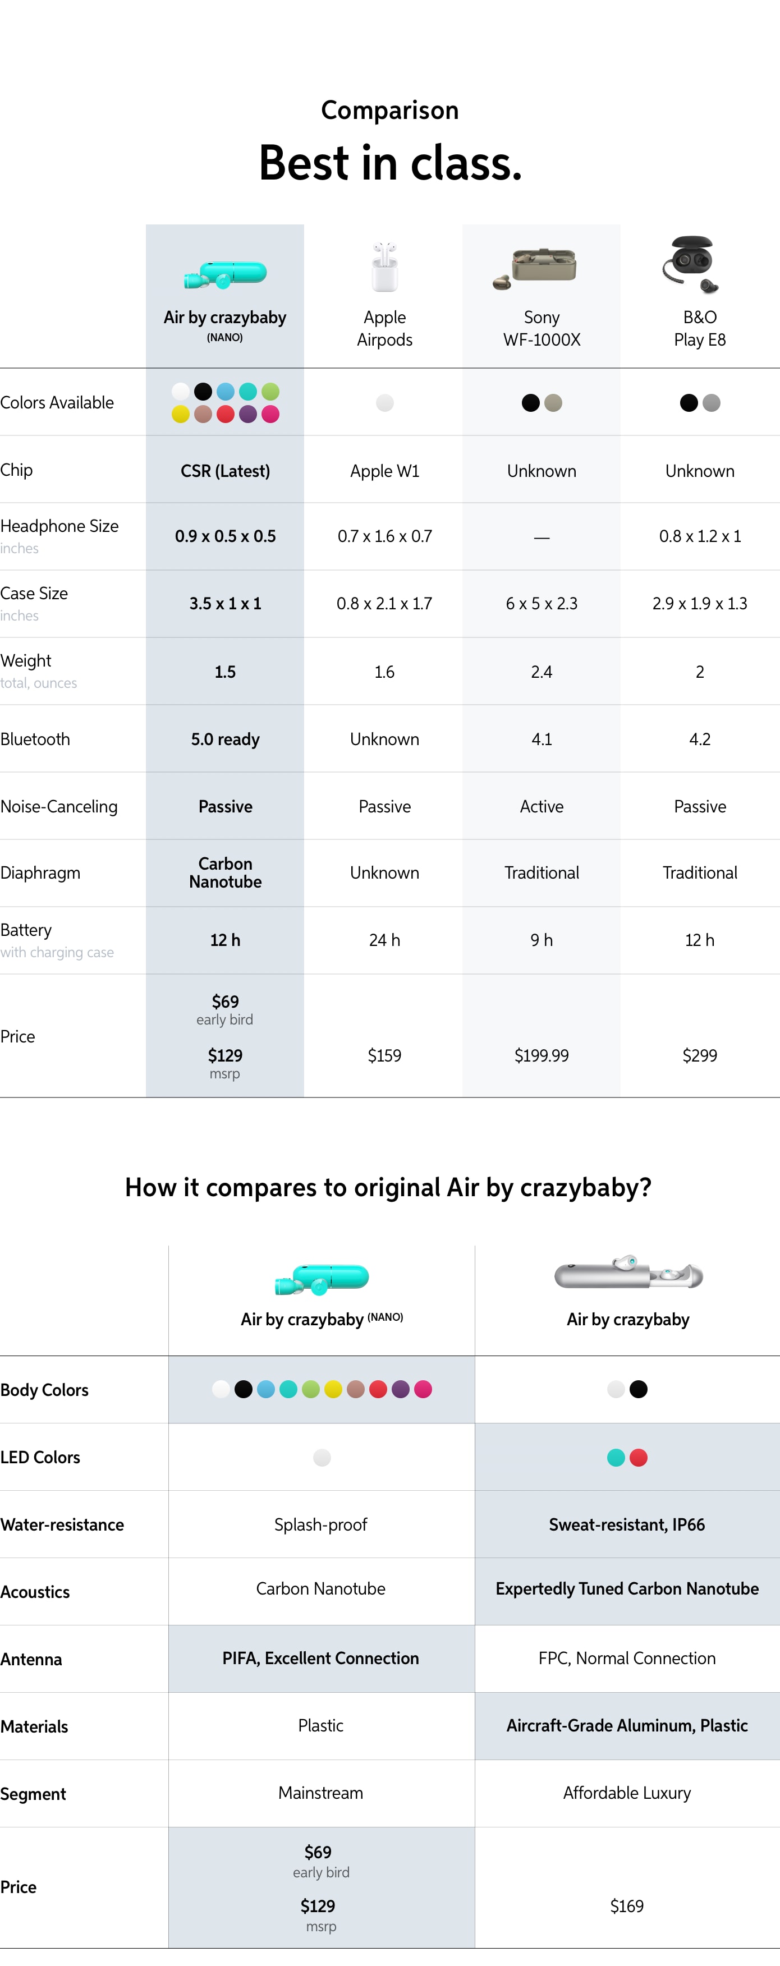Select the black Body Colors swatch for original Air

tap(639, 1389)
